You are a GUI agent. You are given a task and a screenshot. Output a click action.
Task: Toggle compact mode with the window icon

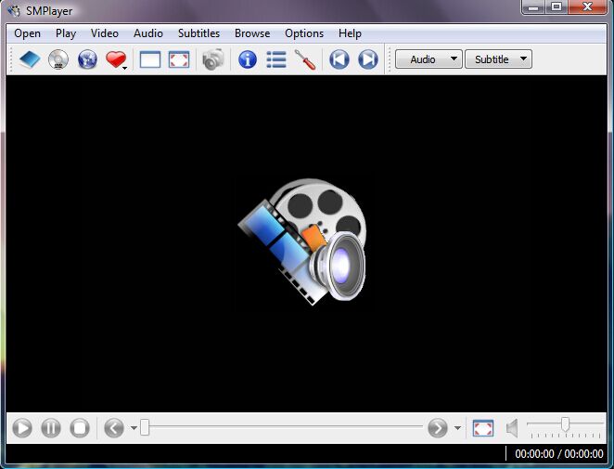tap(149, 60)
